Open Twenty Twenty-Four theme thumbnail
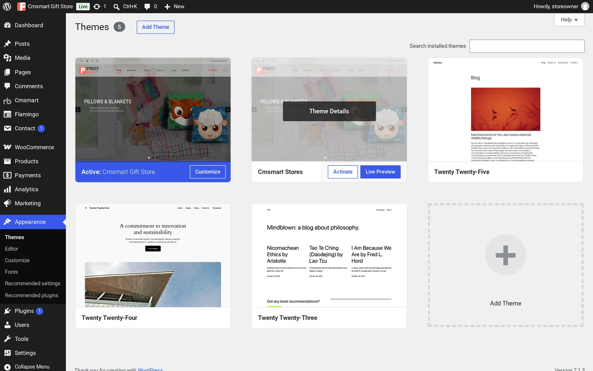Viewport: 593px width, 371px height. click(153, 255)
